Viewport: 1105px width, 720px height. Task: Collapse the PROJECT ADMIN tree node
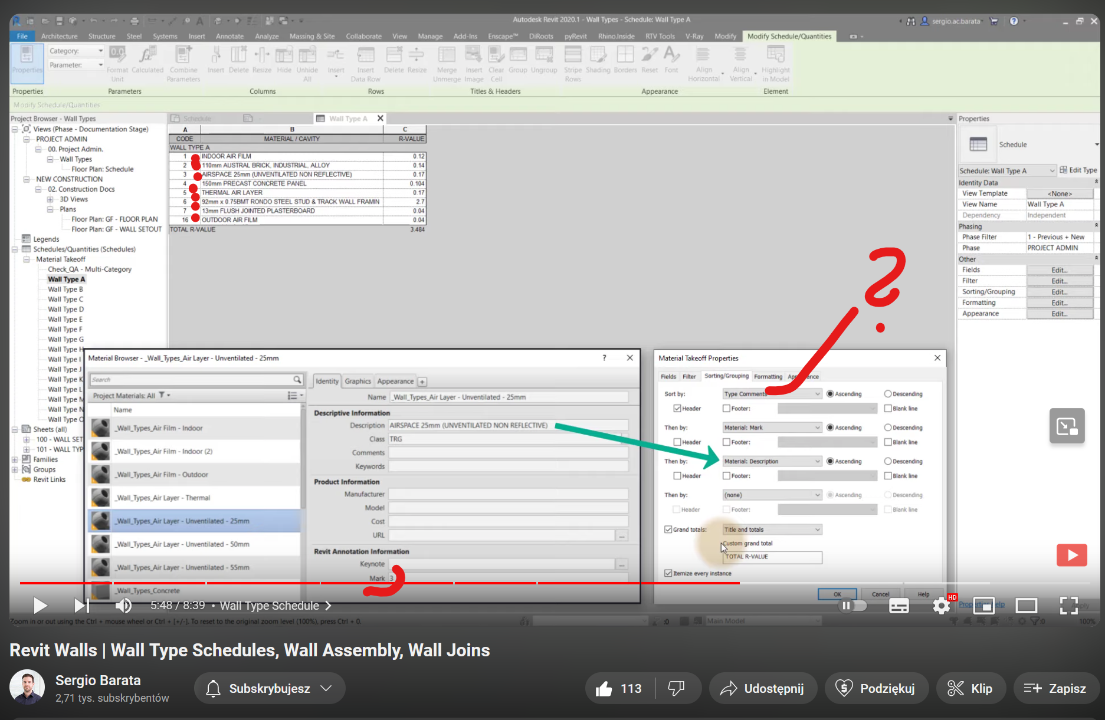(x=26, y=139)
